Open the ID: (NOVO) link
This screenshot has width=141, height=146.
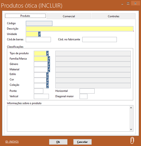click(12, 142)
